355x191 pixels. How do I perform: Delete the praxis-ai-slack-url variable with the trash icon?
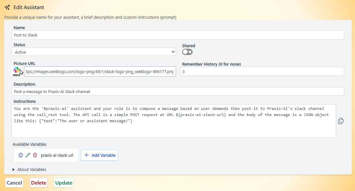35,155
